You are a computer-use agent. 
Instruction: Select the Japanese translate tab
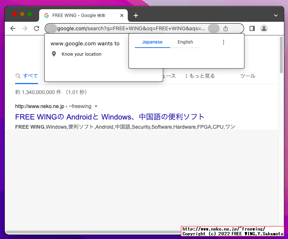click(152, 42)
